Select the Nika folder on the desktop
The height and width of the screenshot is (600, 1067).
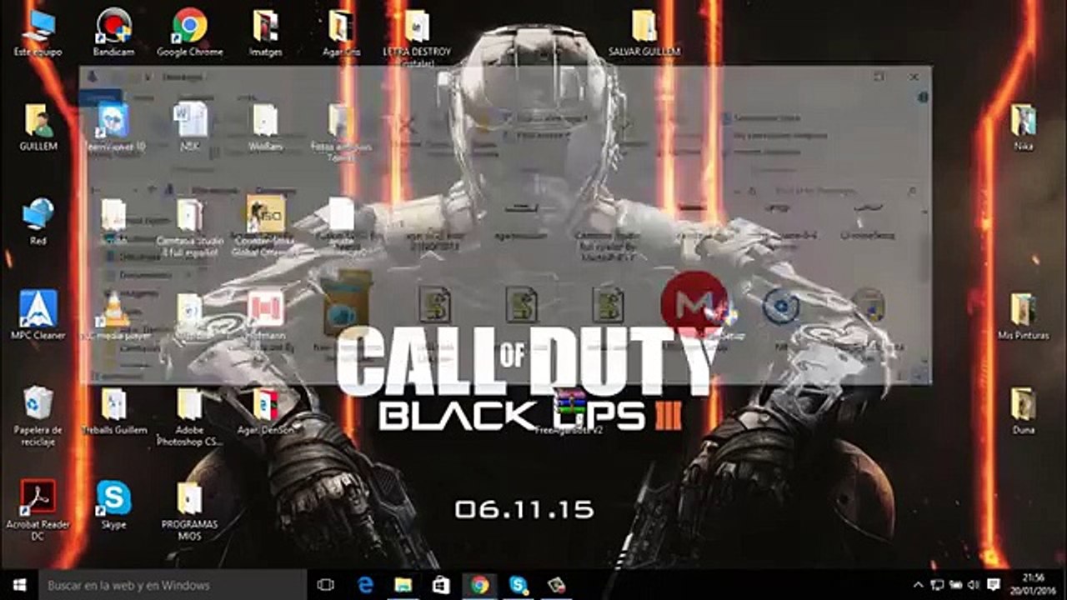pos(1024,127)
